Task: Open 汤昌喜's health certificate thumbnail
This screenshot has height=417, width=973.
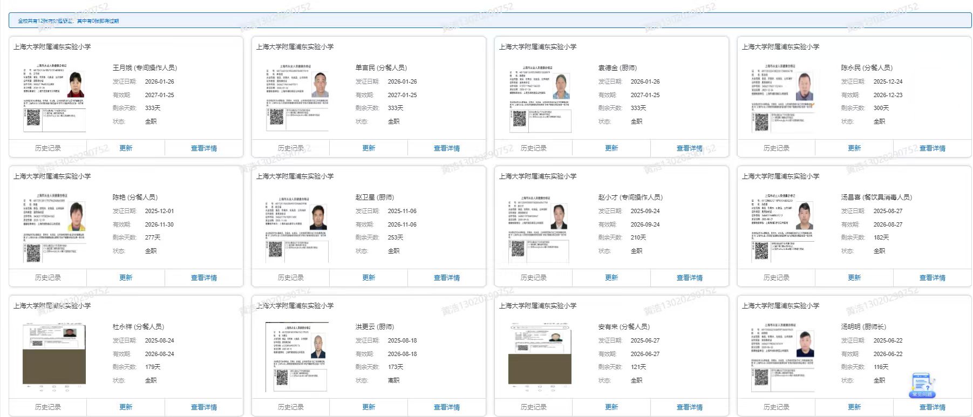Action: pyautogui.click(x=783, y=228)
